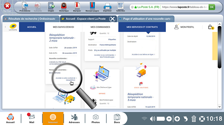
Task: Open Adresses from the bottom dock
Action: tap(74, 118)
